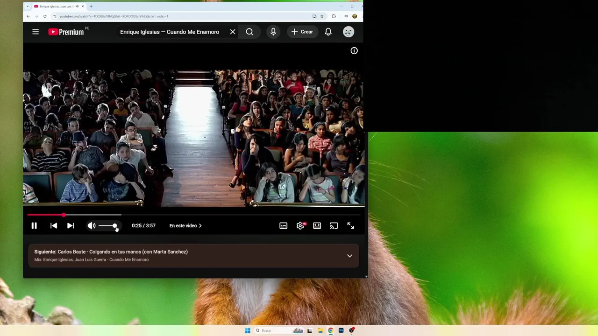Start voice search with the microphone
This screenshot has width=598, height=336.
273,32
